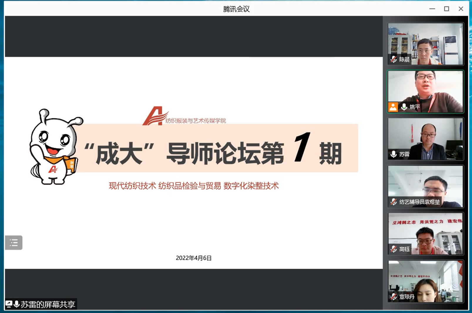Maximize the 腾讯会议 window
This screenshot has height=313, width=472.
[446, 9]
